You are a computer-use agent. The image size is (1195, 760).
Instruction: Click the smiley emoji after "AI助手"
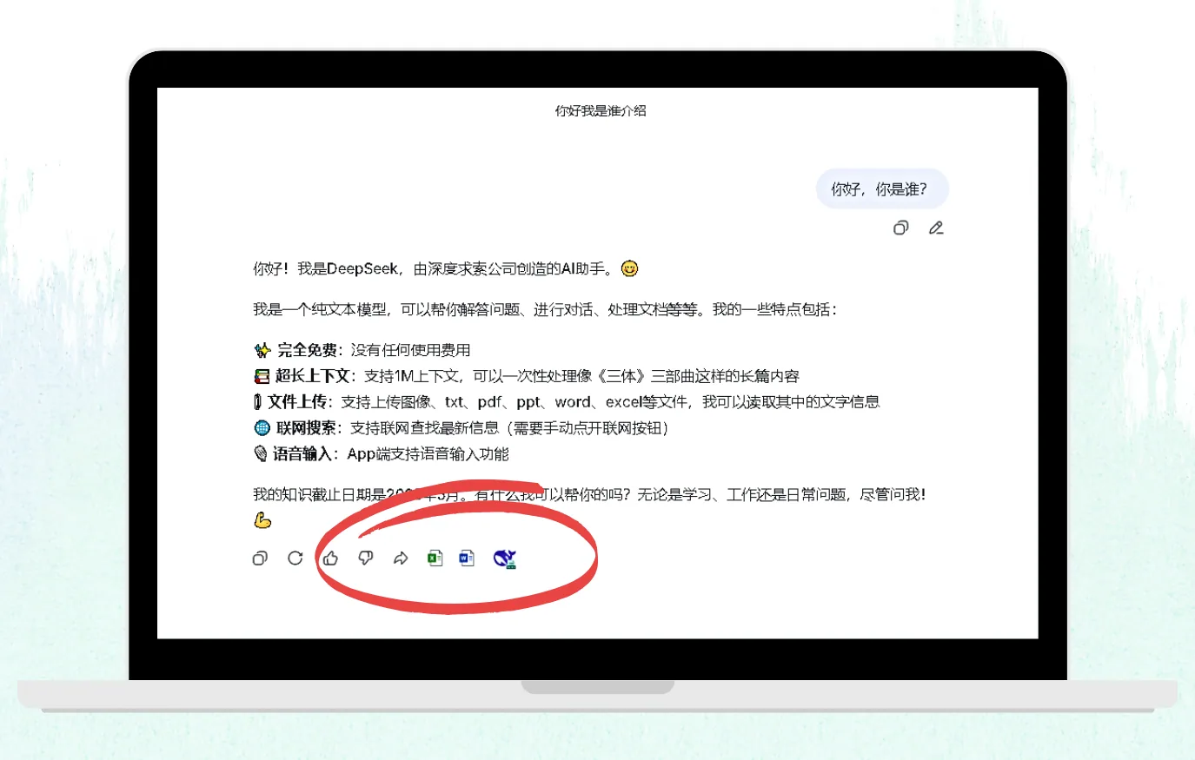point(630,269)
